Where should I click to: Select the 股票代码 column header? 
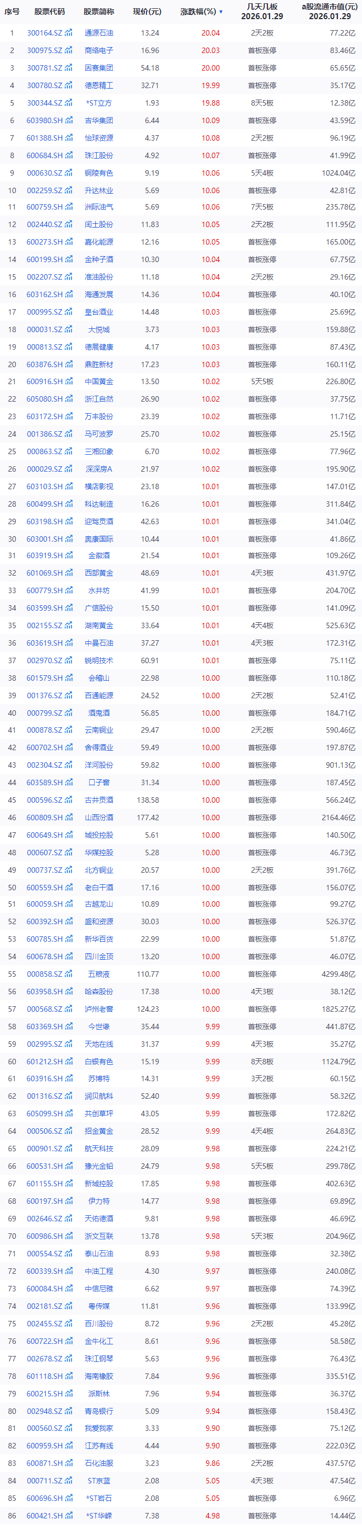point(50,12)
